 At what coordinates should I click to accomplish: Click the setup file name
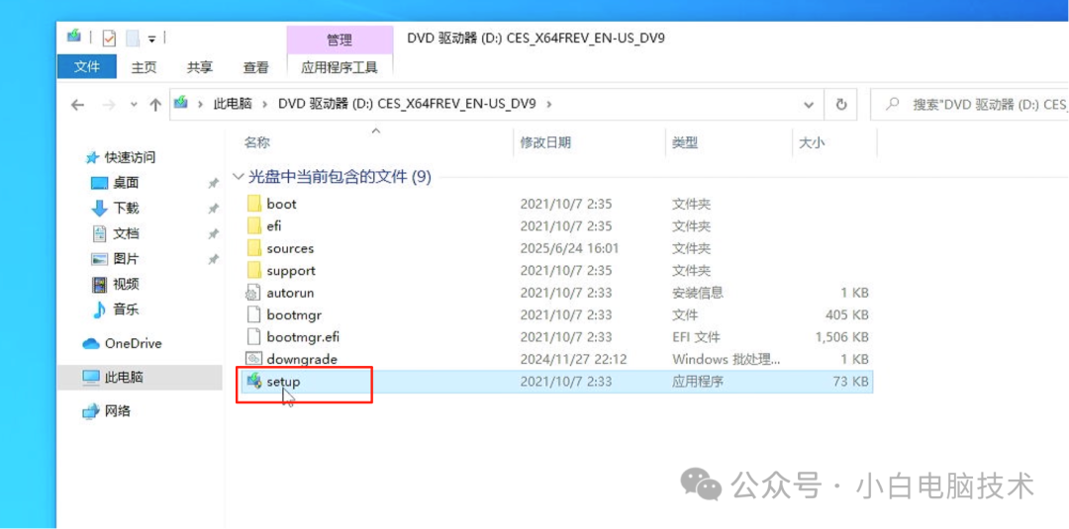[x=284, y=382]
